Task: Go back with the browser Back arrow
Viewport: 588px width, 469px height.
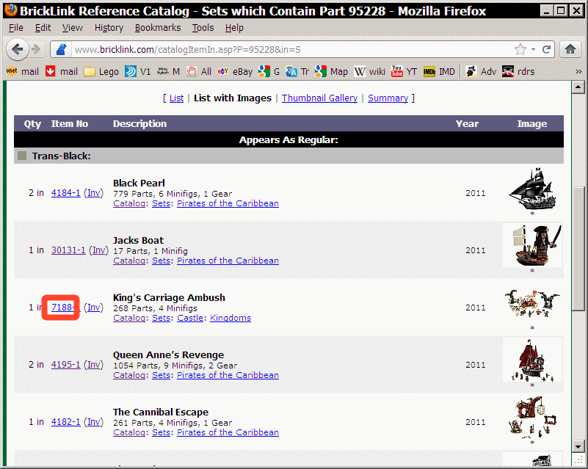Action: pos(17,49)
